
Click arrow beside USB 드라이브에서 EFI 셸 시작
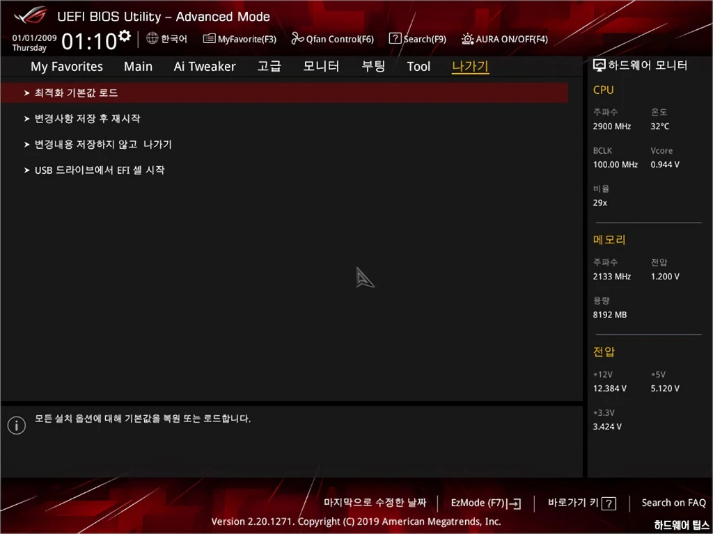pos(27,170)
